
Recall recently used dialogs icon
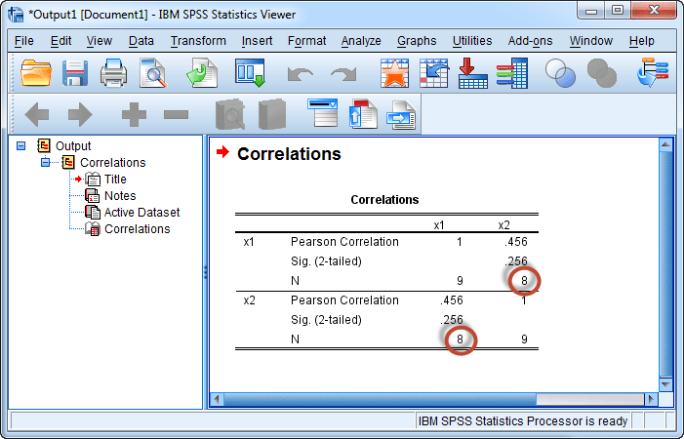click(250, 73)
